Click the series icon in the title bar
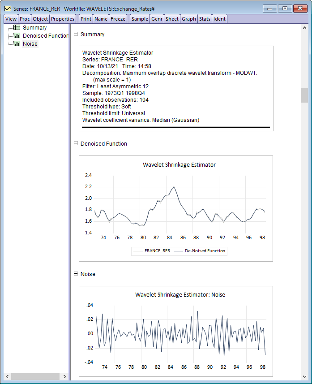Viewport: 312px width, 384px height. point(8,9)
